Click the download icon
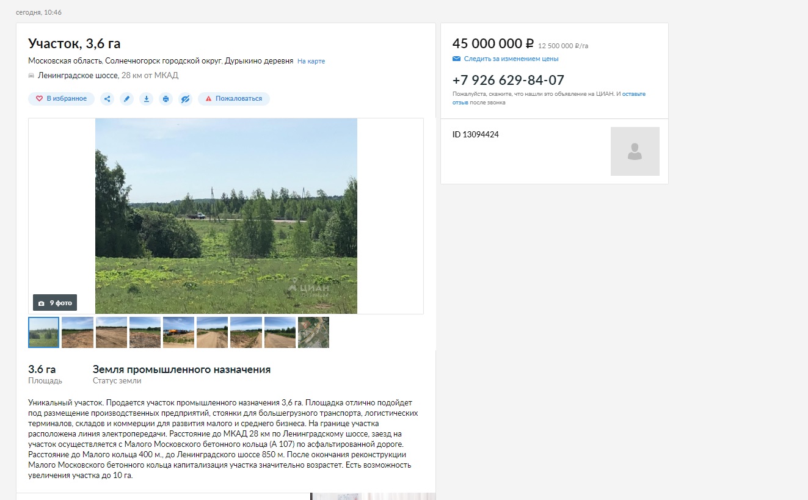Screen dimensions: 808x500 click(x=146, y=98)
